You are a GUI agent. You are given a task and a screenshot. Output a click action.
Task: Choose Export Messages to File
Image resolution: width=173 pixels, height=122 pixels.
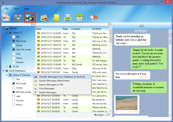(x=62, y=85)
